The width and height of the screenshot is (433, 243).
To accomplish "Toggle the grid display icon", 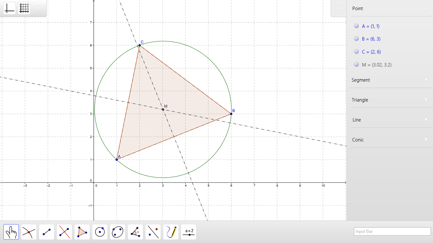I will click(24, 8).
